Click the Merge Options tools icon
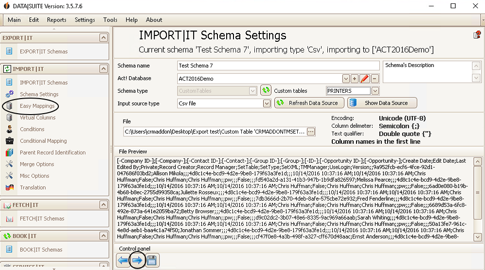Viewport: 485px width, 270px height. pos(10,164)
